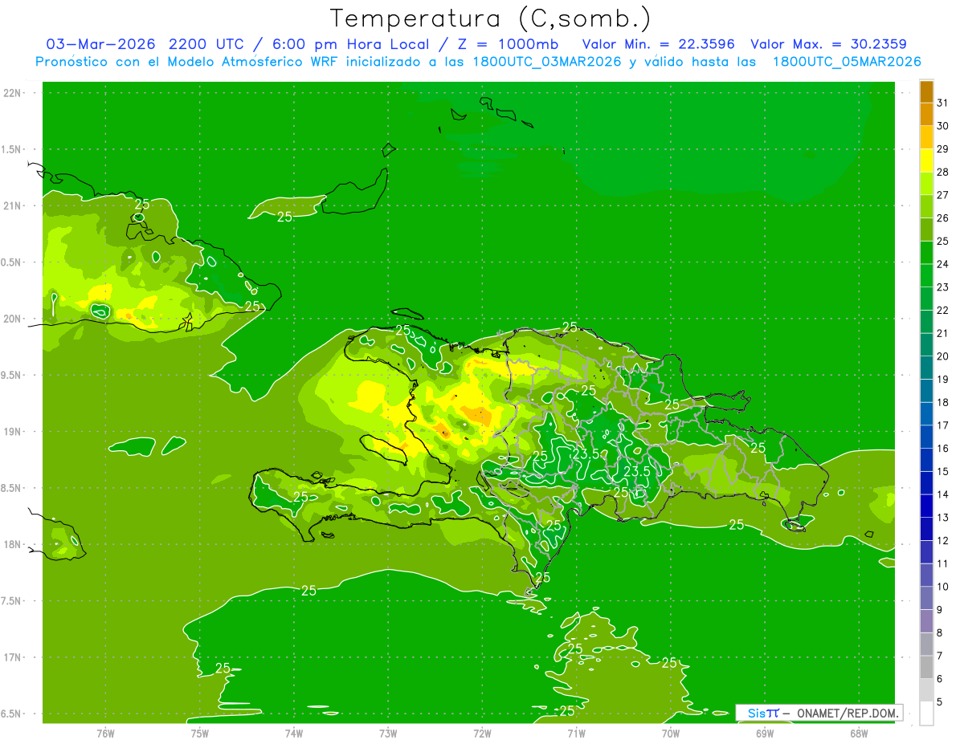The height and width of the screenshot is (744, 964).
Task: Click the '69W' longitude axis label
Action: (x=765, y=734)
